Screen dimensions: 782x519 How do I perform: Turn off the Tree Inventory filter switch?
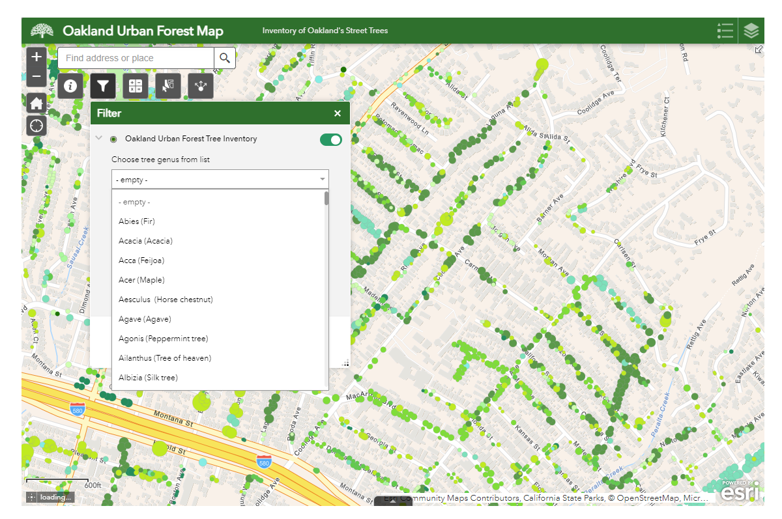point(331,139)
